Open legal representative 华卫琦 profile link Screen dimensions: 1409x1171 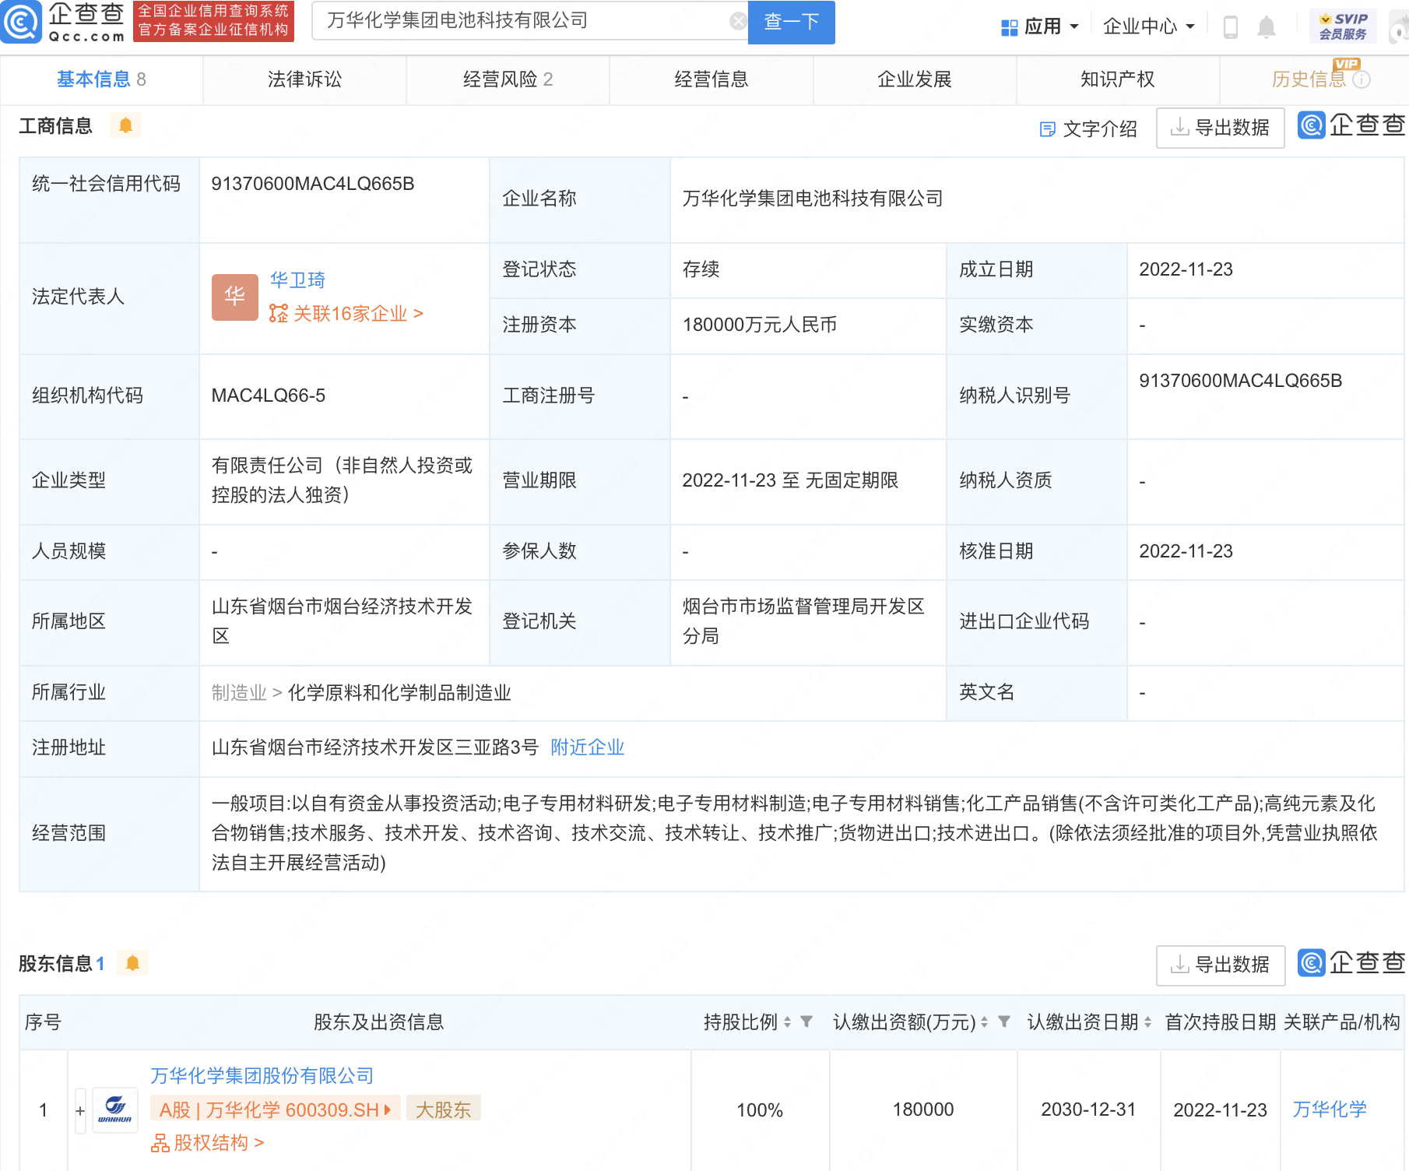pyautogui.click(x=297, y=280)
